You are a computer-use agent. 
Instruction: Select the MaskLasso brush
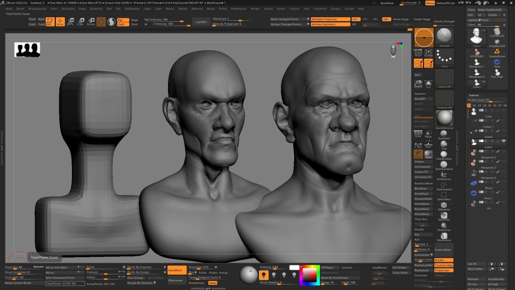pos(444,237)
